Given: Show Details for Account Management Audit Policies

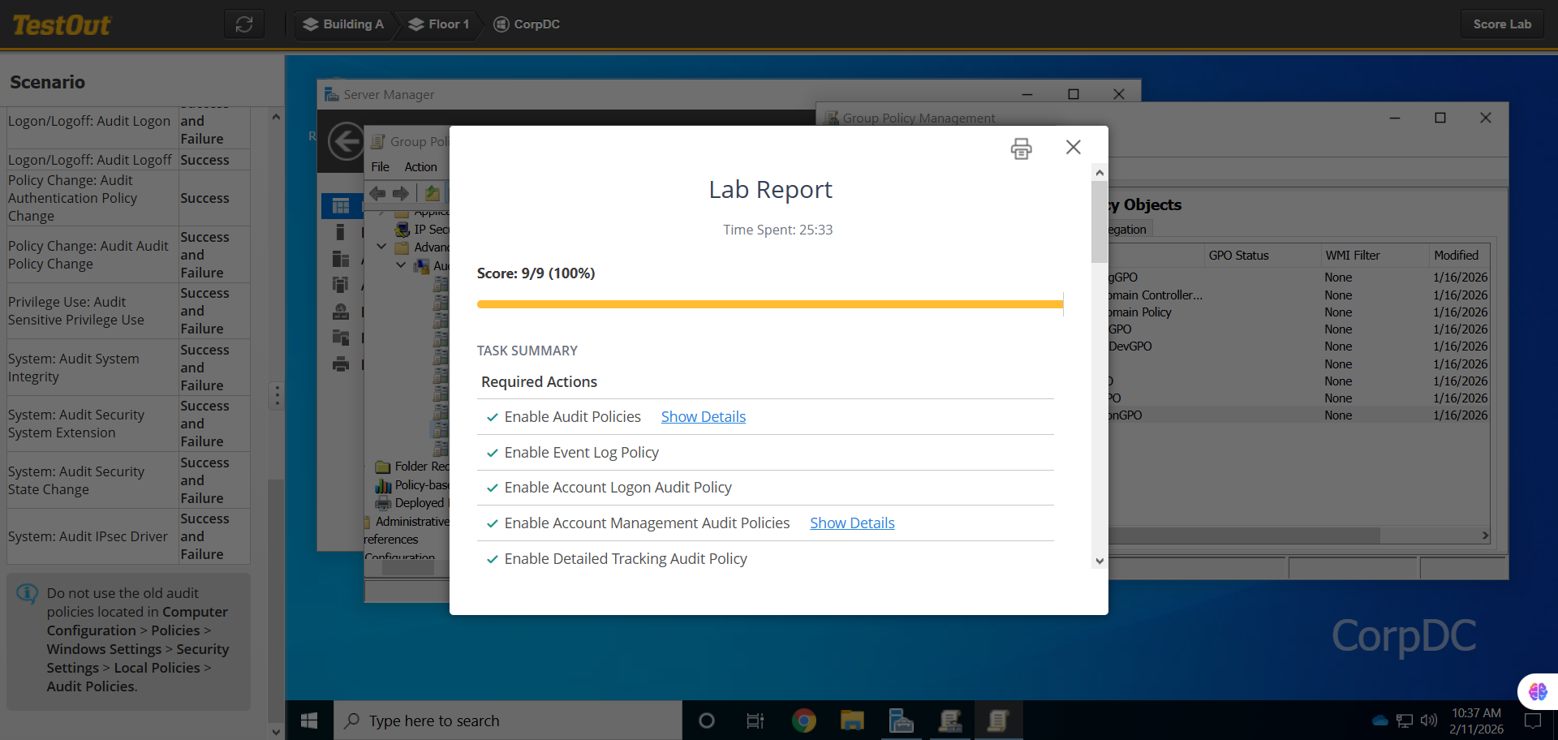Looking at the screenshot, I should click(852, 523).
